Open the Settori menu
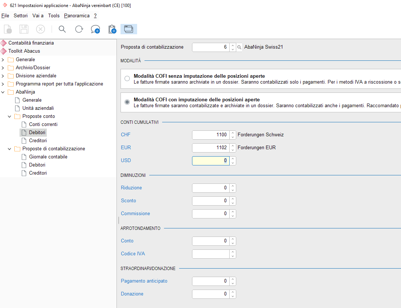 click(x=21, y=15)
